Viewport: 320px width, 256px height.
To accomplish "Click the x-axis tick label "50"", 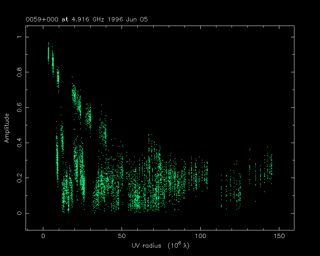I will (x=122, y=236).
